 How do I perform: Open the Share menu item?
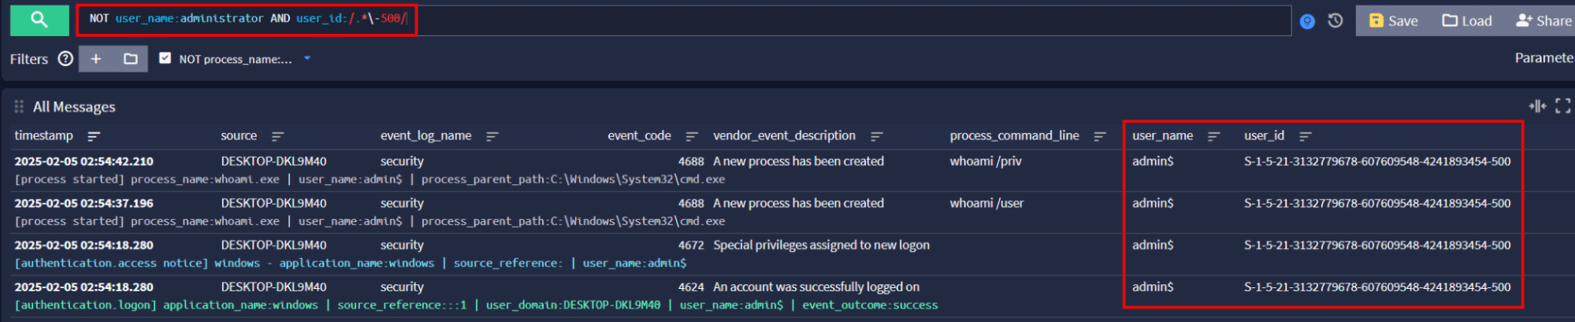point(1543,20)
